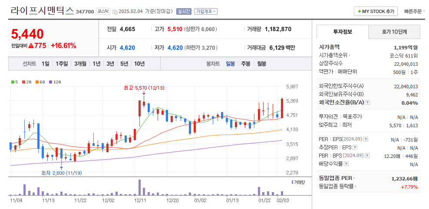Click arrow next to 동일업종 PER
This screenshot has width=429, height=209.
[353, 178]
